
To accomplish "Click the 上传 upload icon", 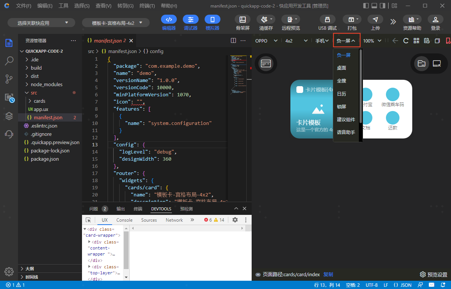I will click(x=375, y=20).
